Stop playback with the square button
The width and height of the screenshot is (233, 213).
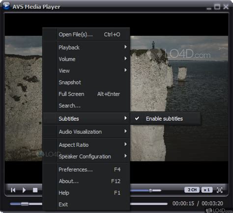35,190
